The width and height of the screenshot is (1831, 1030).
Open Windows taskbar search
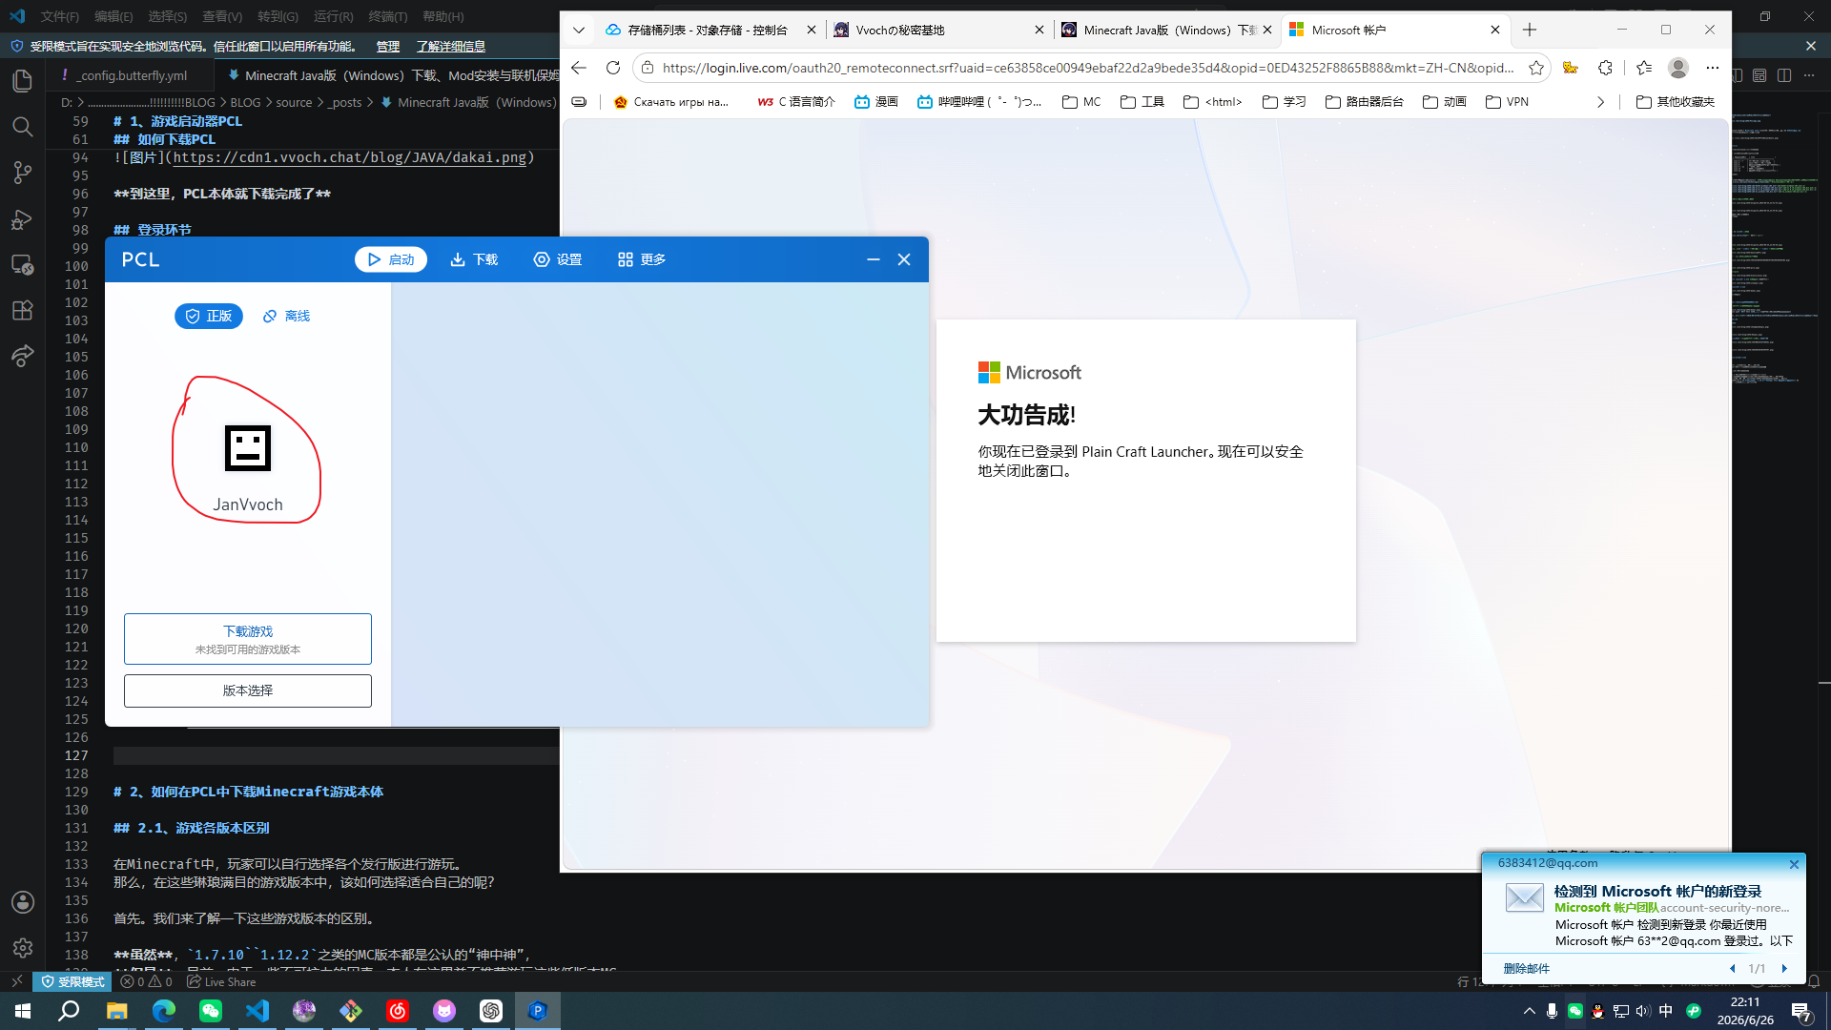[x=70, y=1011]
